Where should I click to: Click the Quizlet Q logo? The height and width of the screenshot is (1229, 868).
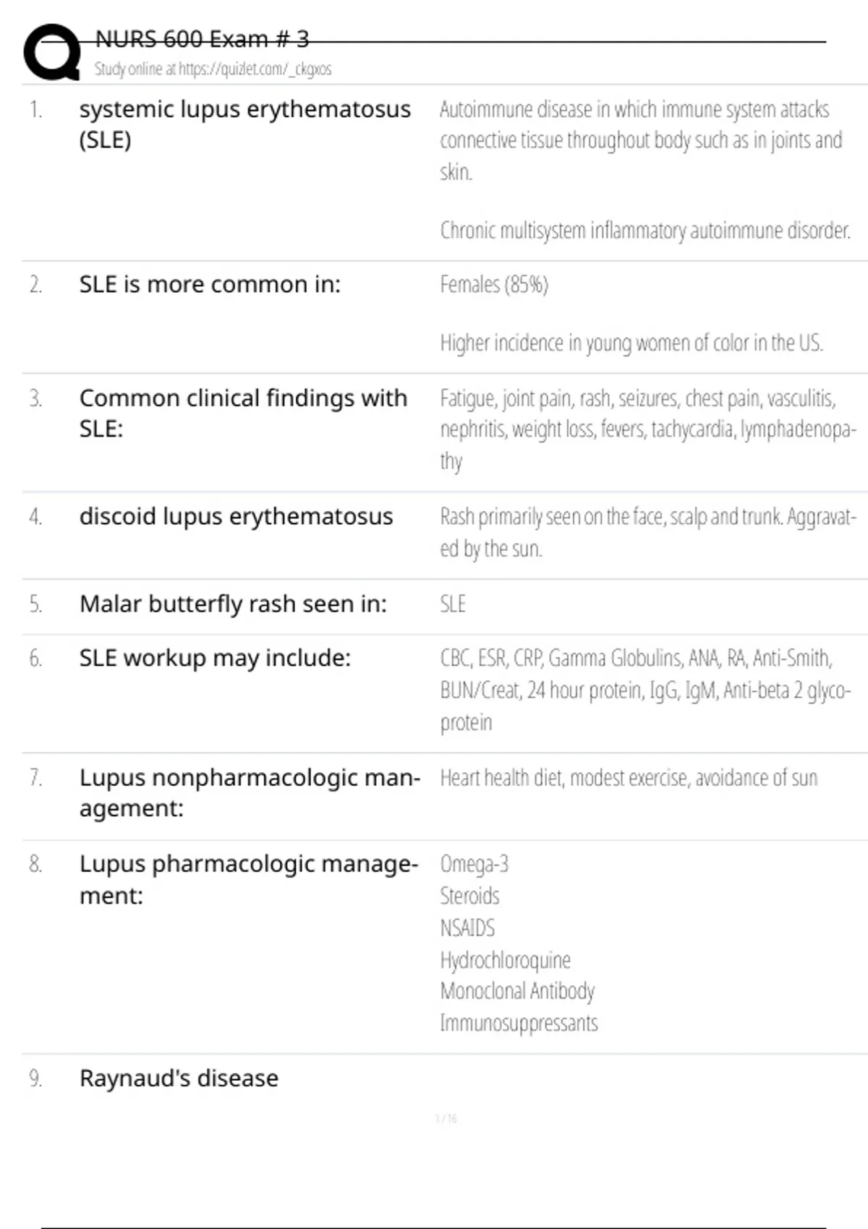click(52, 52)
